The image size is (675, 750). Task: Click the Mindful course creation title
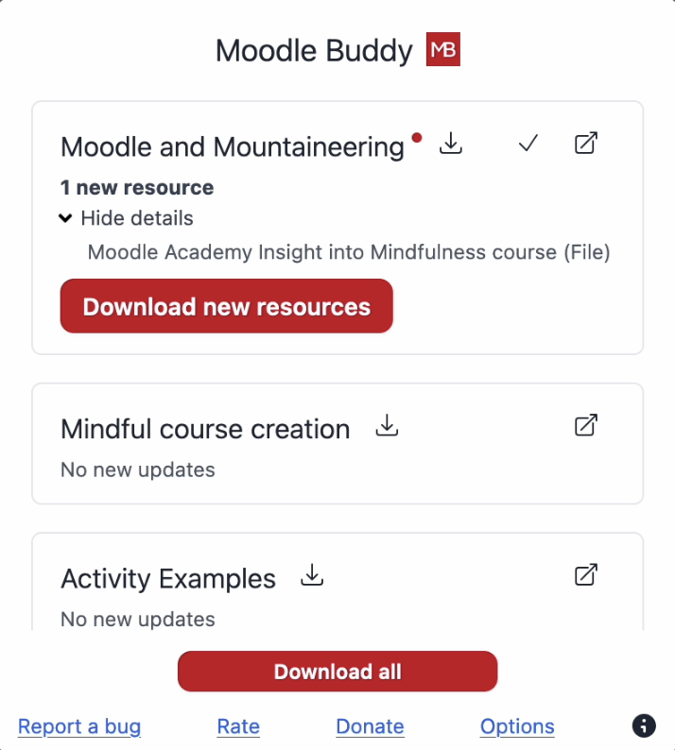tap(205, 429)
